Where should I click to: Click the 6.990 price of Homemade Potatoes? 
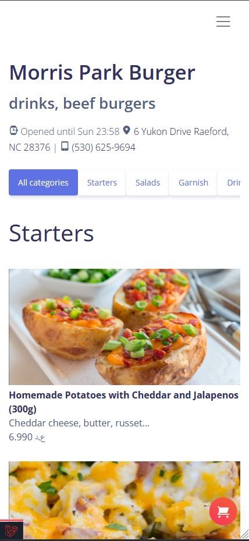point(27,437)
